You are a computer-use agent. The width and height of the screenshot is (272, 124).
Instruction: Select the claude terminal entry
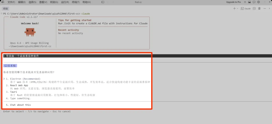(x=246, y=9)
